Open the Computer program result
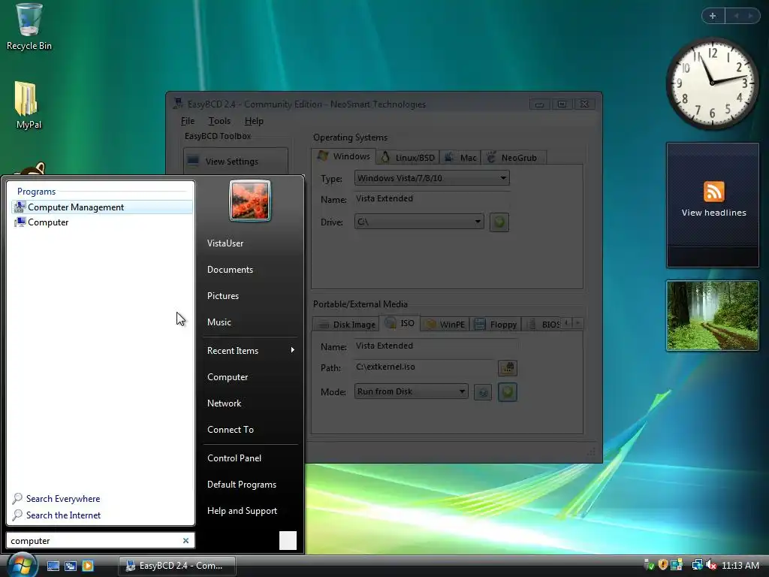This screenshot has width=769, height=577. tap(101, 222)
